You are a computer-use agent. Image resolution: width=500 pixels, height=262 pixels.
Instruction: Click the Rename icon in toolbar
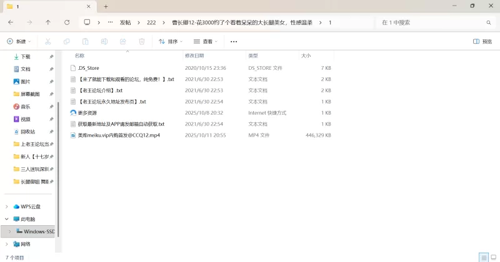pos(104,42)
